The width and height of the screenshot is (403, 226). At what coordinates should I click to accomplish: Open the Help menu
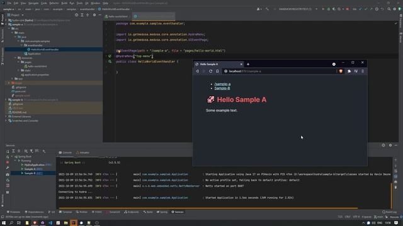pyautogui.click(x=105, y=3)
